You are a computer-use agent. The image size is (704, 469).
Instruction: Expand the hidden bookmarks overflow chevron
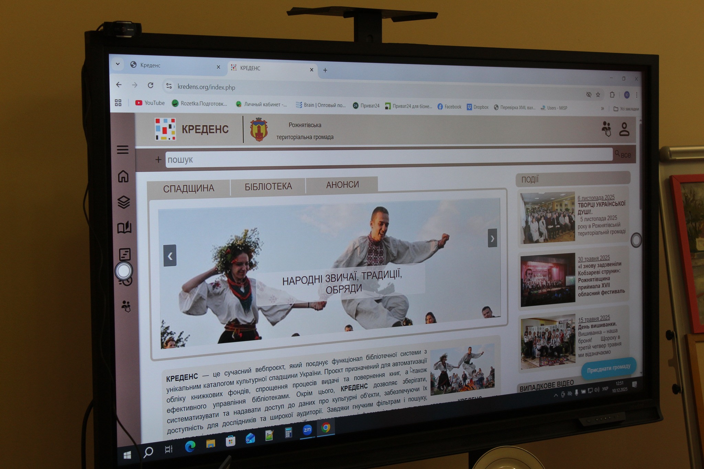(x=602, y=109)
